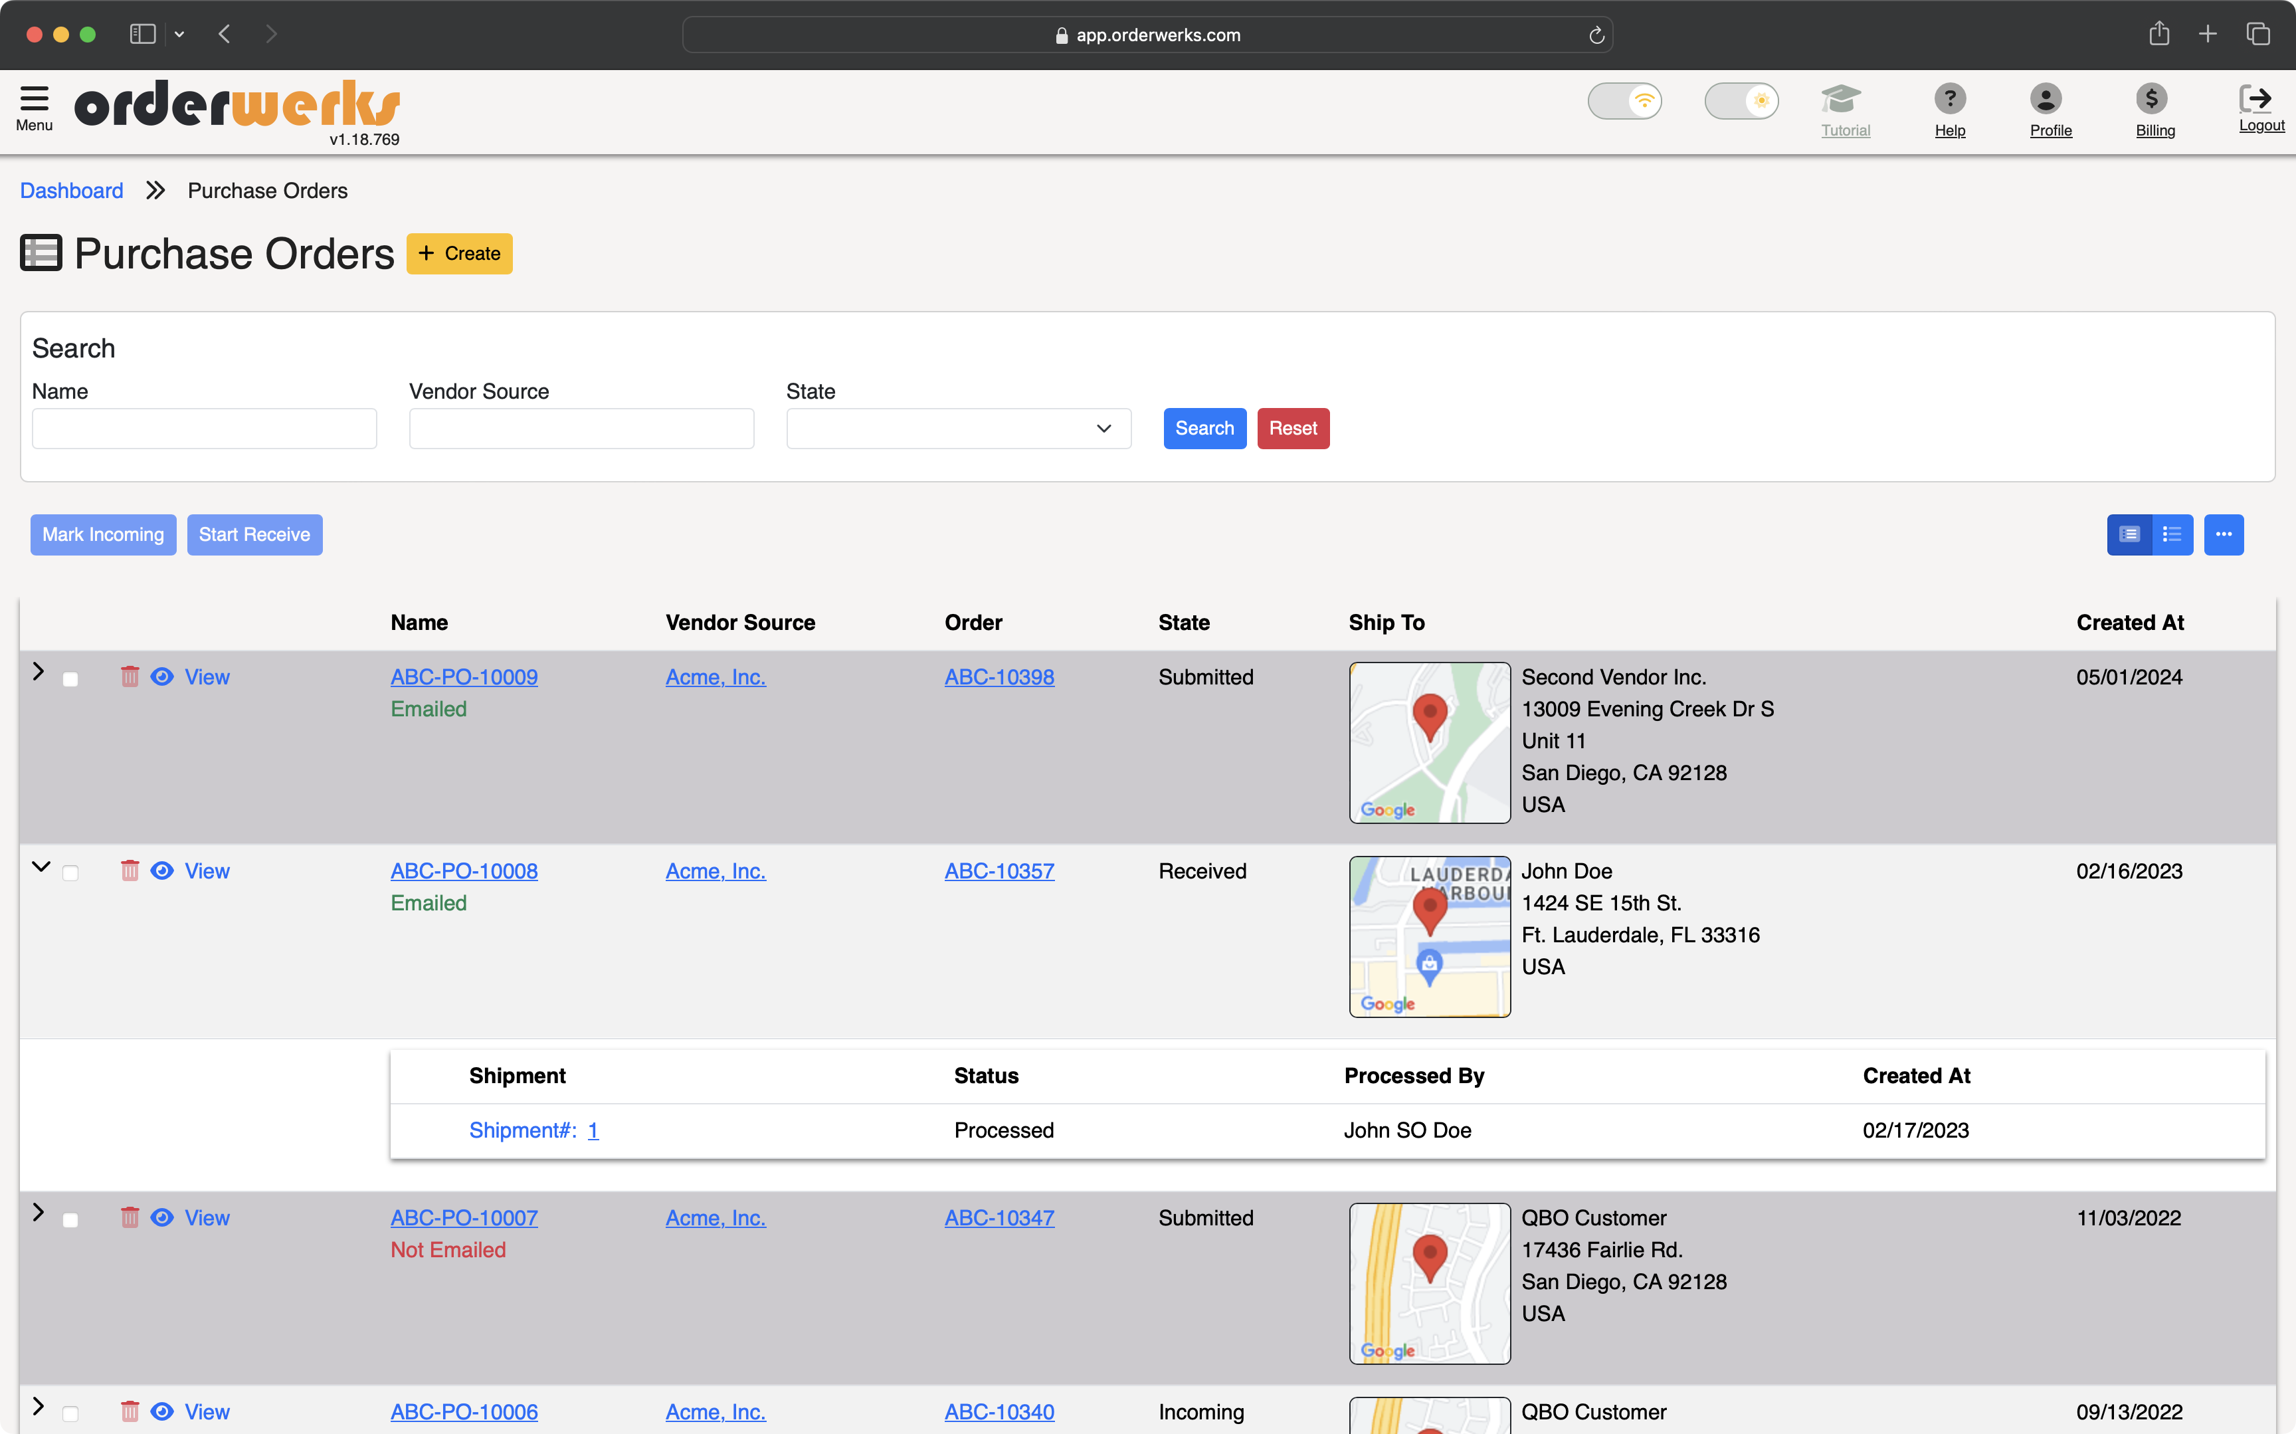Click the 'Not Emailed' status text

coord(448,1250)
